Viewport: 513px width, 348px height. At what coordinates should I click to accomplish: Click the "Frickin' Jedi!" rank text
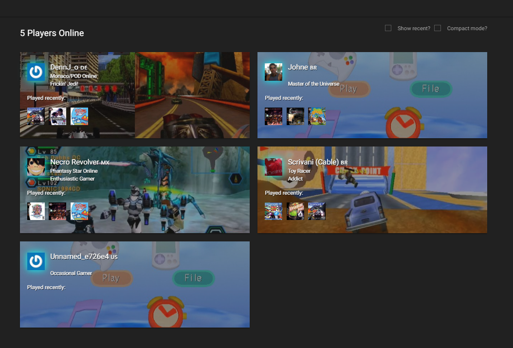[x=64, y=84]
